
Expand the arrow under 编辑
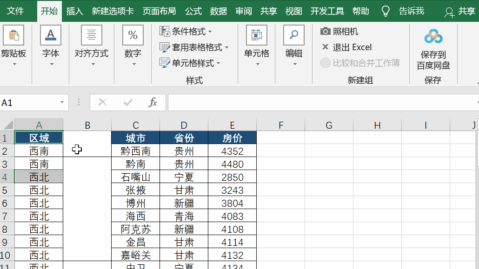click(x=295, y=64)
